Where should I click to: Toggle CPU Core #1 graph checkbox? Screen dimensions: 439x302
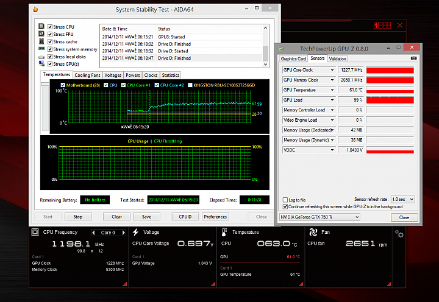point(123,85)
